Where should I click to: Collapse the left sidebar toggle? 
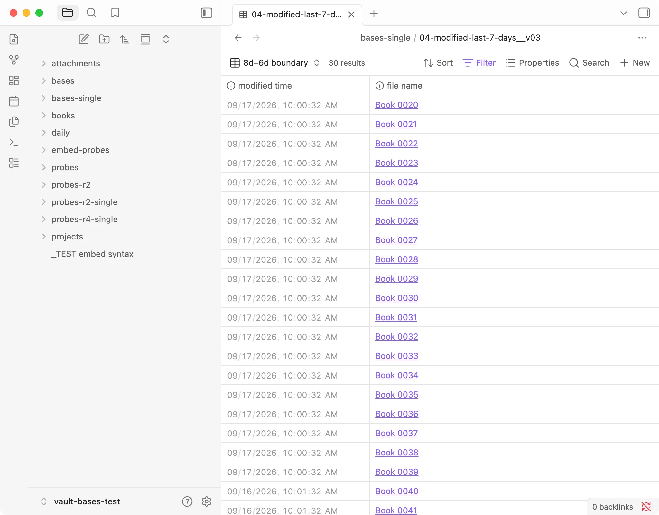pos(206,13)
